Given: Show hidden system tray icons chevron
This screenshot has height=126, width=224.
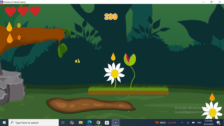Looking at the screenshot, I should tap(182, 122).
